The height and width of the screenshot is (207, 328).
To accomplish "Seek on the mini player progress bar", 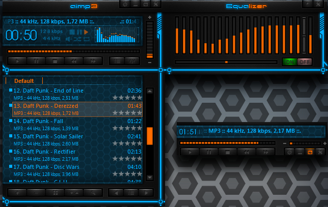I will (227, 143).
